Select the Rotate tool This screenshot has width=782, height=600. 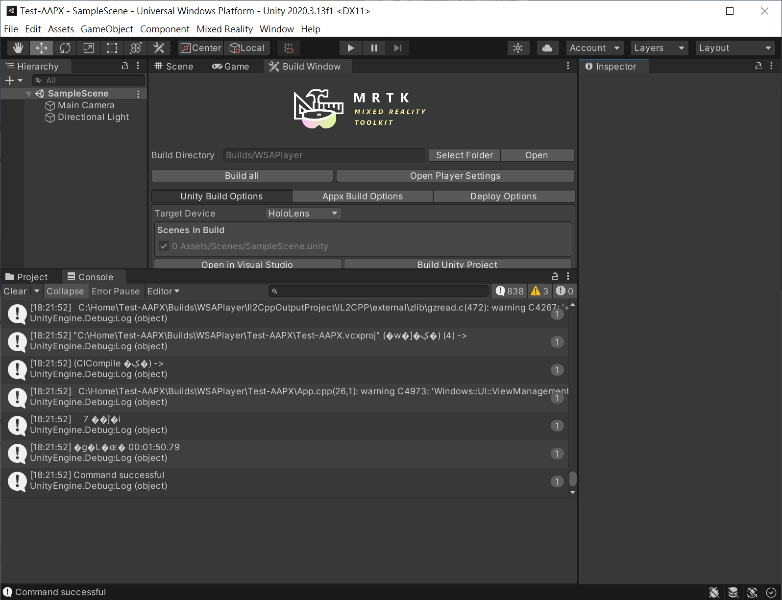tap(65, 48)
